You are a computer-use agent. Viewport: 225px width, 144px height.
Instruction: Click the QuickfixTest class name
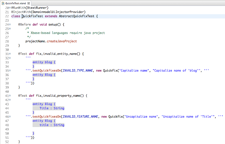(x=32, y=16)
